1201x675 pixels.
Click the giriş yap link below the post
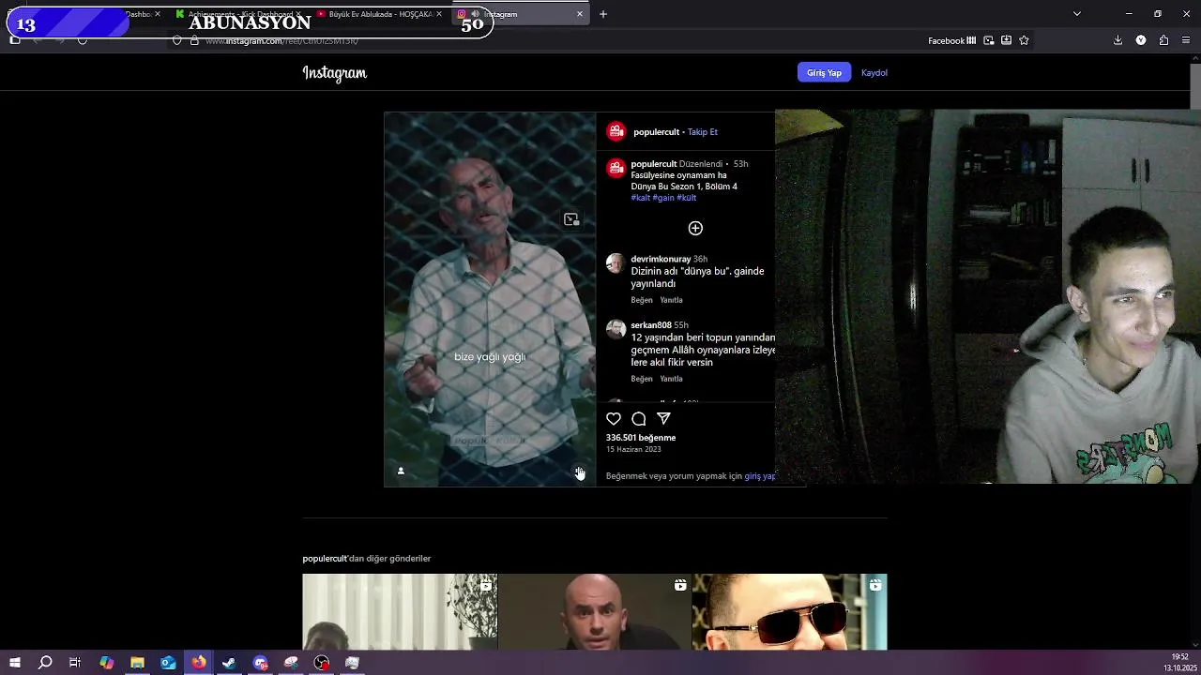[x=760, y=476]
